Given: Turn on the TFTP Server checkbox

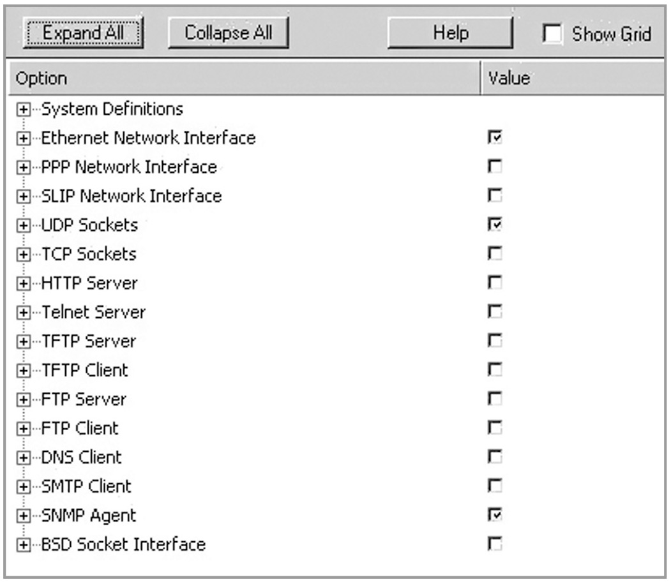Looking at the screenshot, I should click(x=494, y=341).
